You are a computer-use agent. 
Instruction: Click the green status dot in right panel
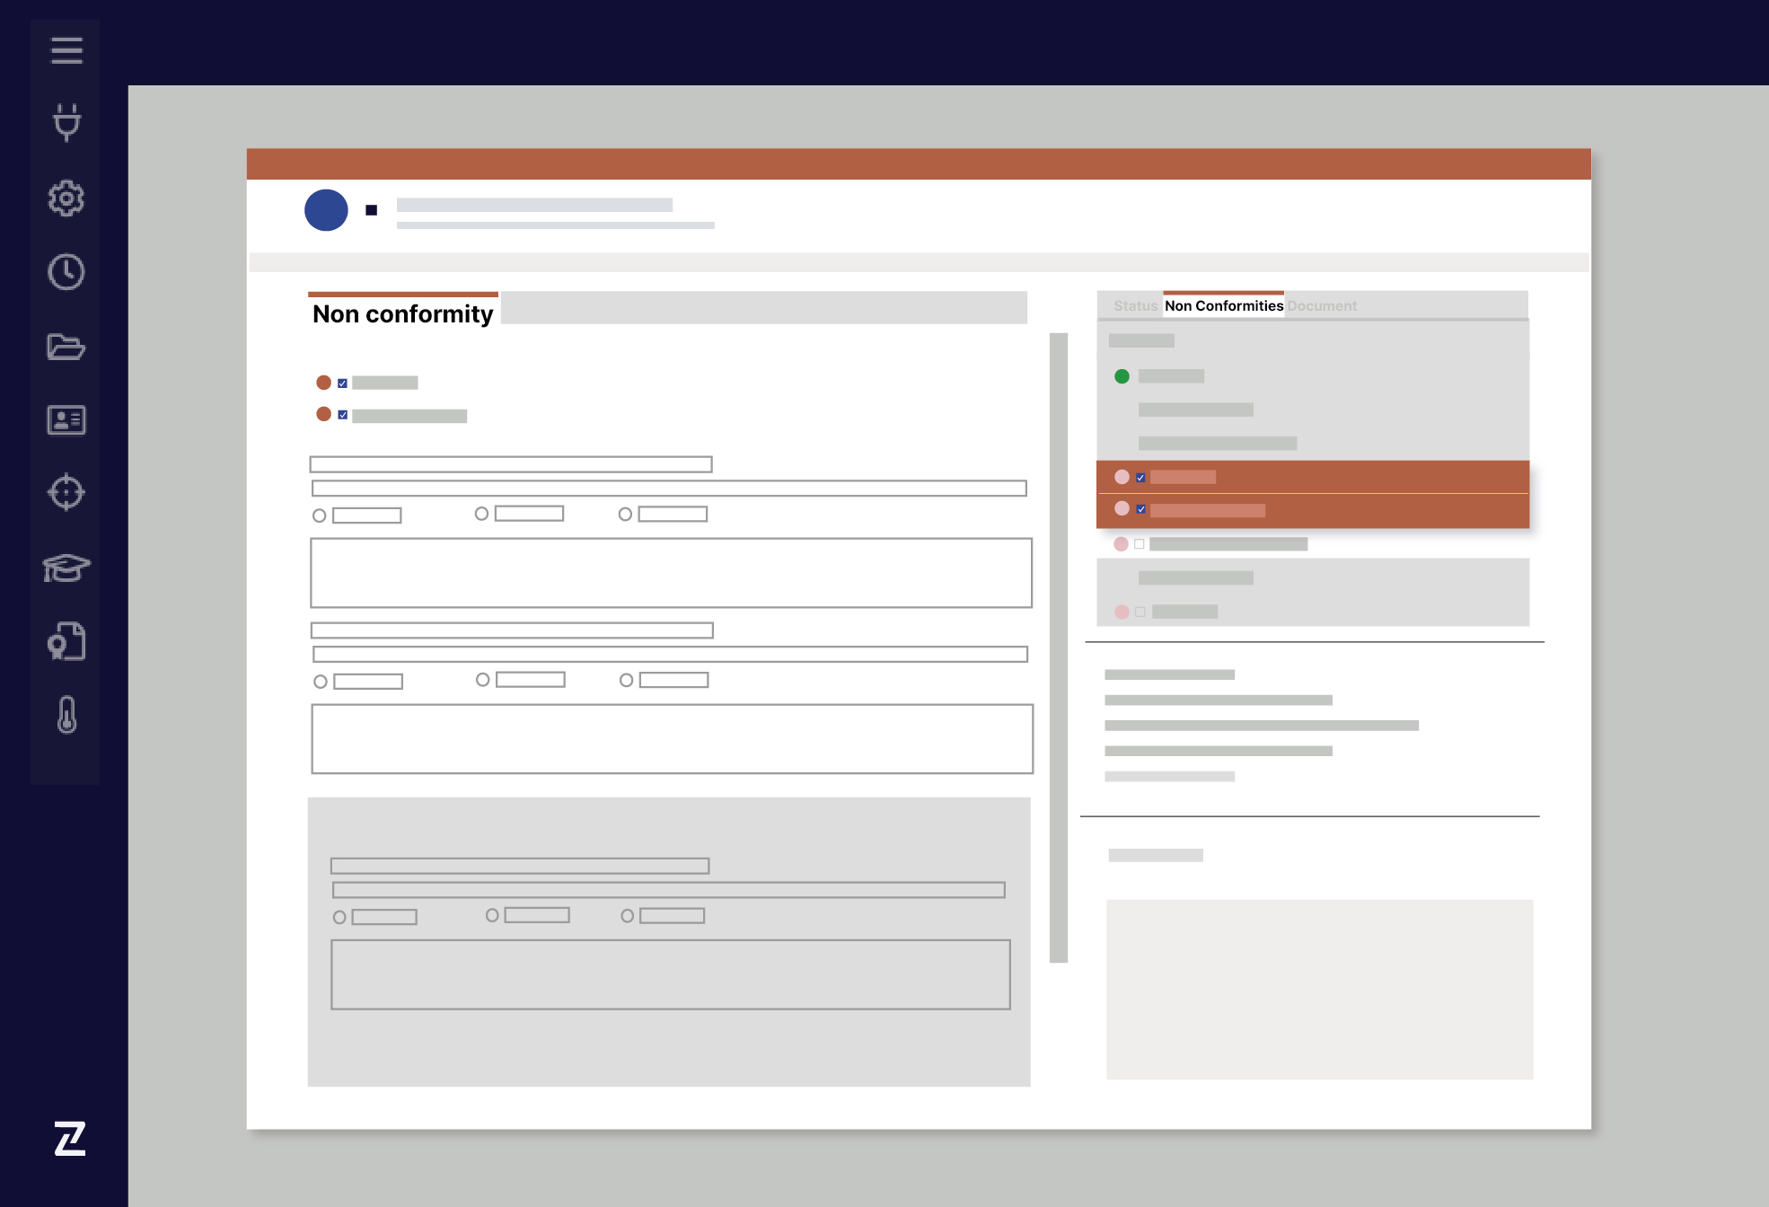[x=1122, y=376]
